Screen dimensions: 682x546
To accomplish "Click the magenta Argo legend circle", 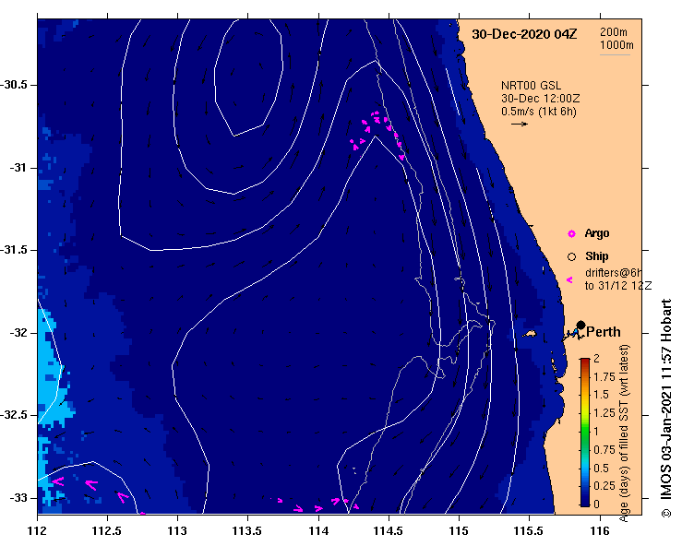I will click(571, 234).
